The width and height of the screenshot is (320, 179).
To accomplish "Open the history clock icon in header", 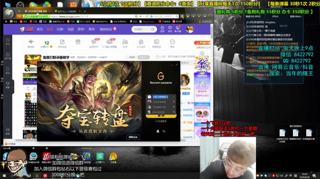I will coord(162,29).
